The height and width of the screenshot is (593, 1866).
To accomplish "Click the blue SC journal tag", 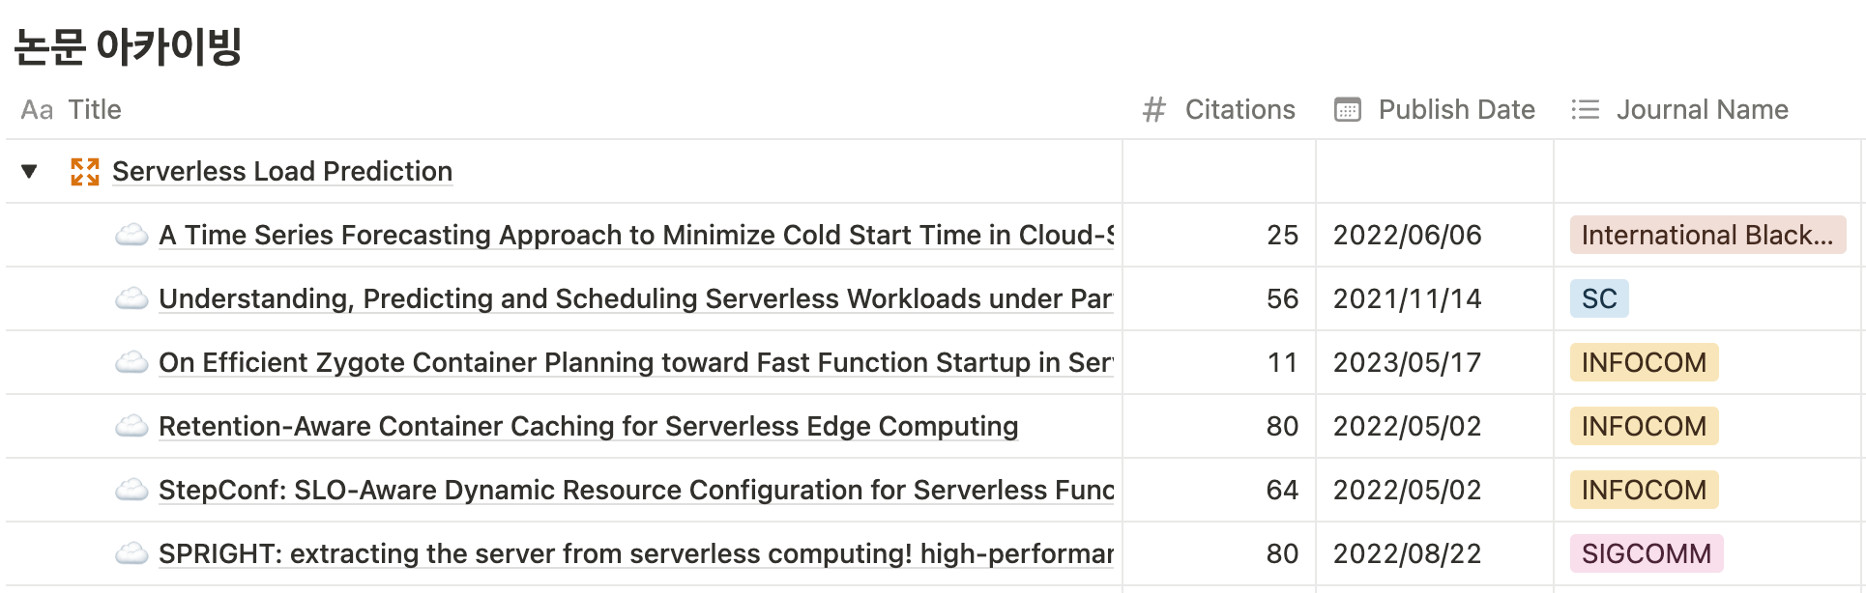I will 1599,298.
